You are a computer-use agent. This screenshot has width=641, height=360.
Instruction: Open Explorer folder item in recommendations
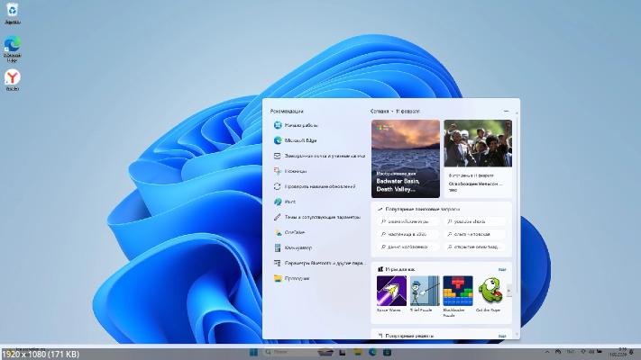pyautogui.click(x=297, y=278)
